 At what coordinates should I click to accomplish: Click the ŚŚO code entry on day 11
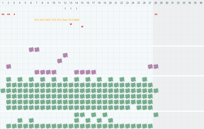click(x=59, y=20)
